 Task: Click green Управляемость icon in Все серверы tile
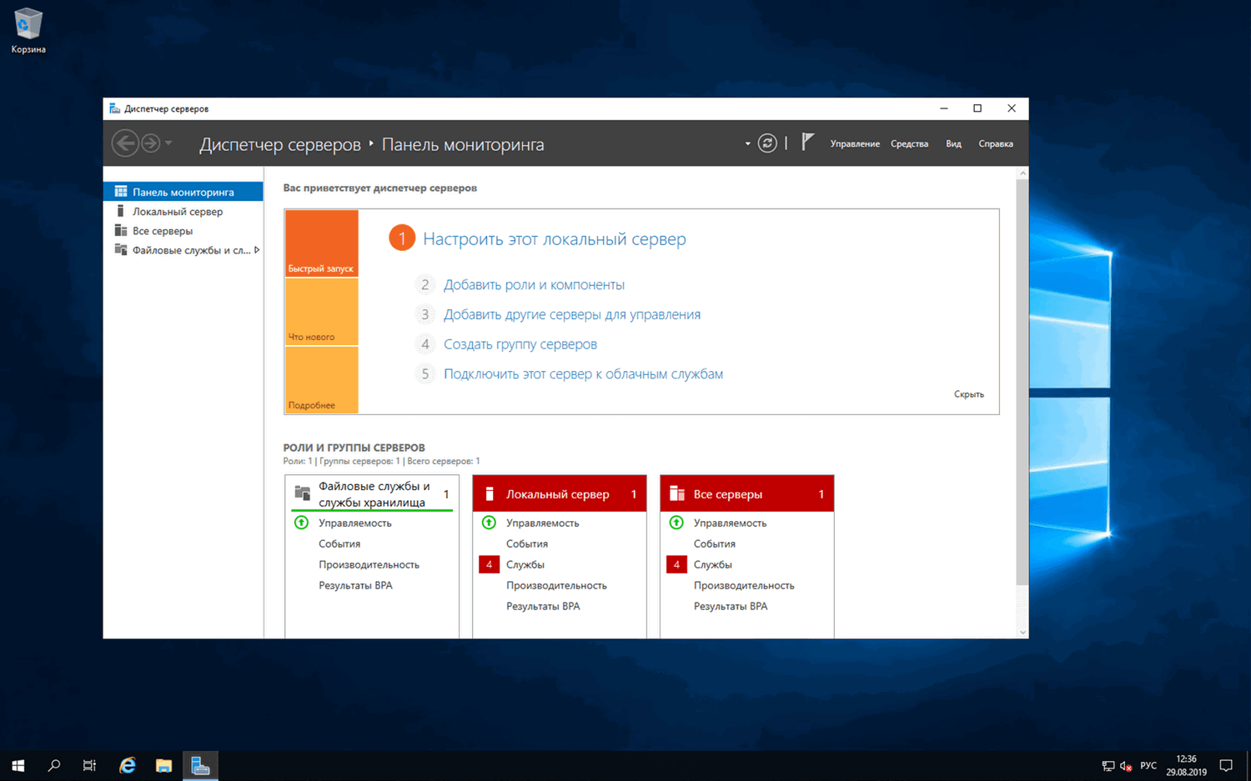point(676,523)
